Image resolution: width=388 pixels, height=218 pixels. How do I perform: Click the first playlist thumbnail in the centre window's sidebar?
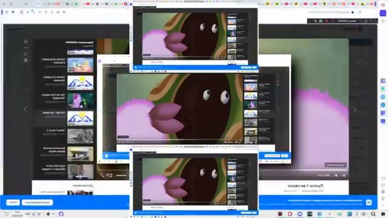click(x=250, y=87)
